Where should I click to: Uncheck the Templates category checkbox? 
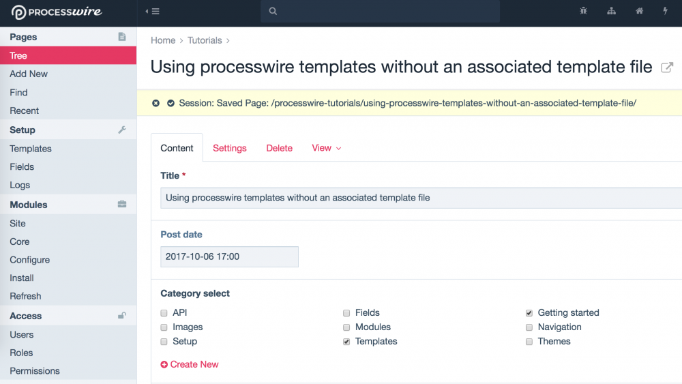pyautogui.click(x=346, y=342)
